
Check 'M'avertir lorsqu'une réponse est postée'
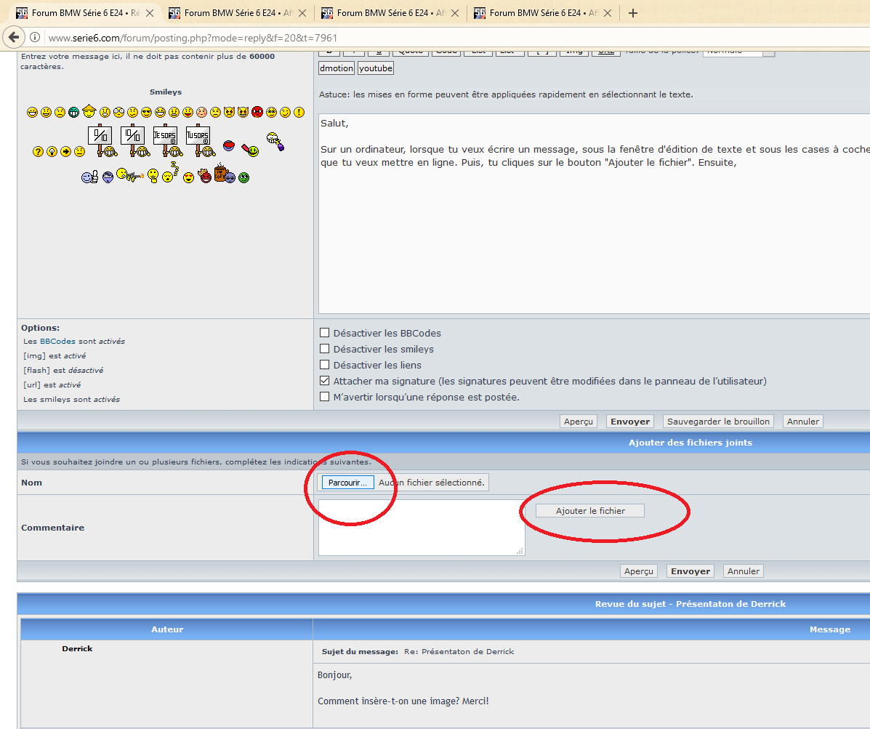[325, 397]
